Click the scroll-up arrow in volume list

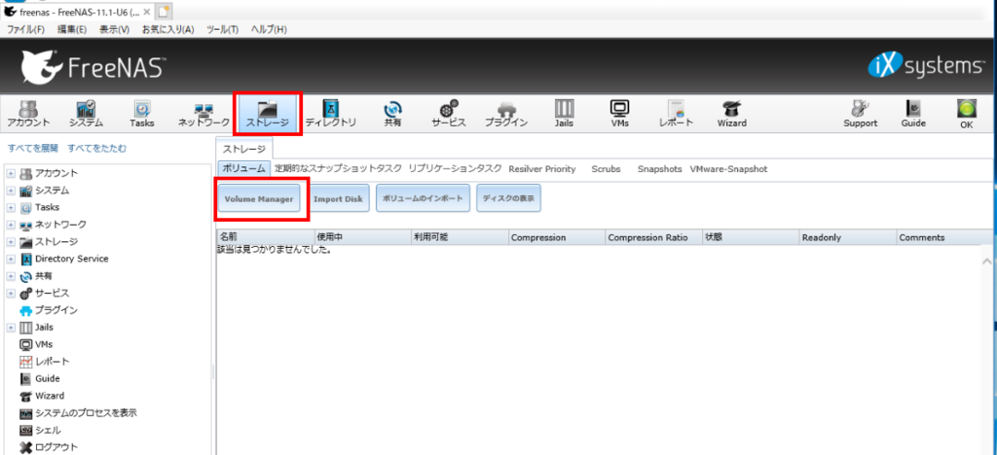987,261
